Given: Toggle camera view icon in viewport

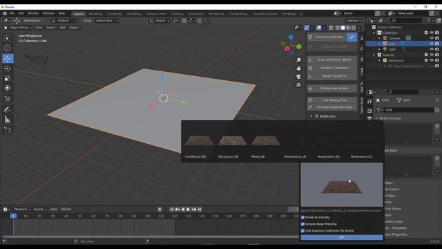Looking at the screenshot, I should (298, 77).
